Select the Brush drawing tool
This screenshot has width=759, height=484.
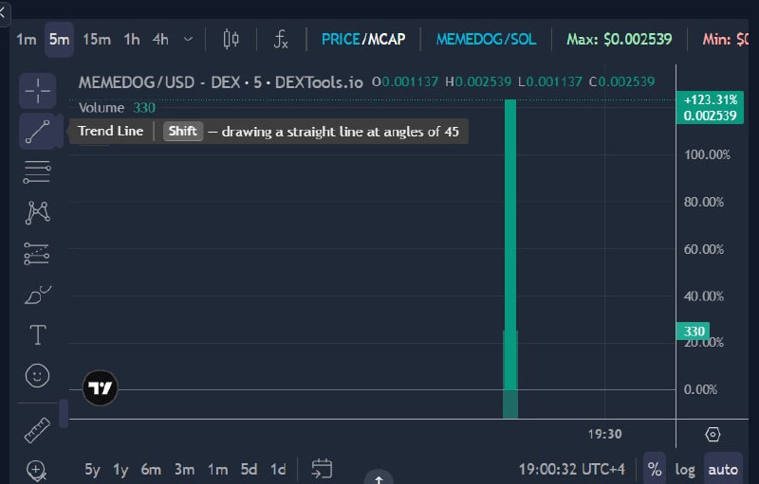[x=37, y=295]
